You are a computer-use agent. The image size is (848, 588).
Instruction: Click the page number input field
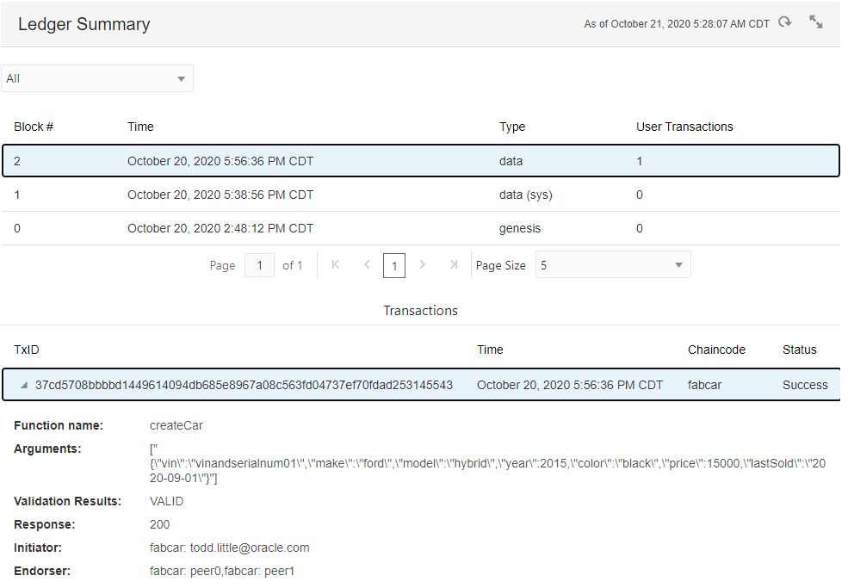coord(259,265)
